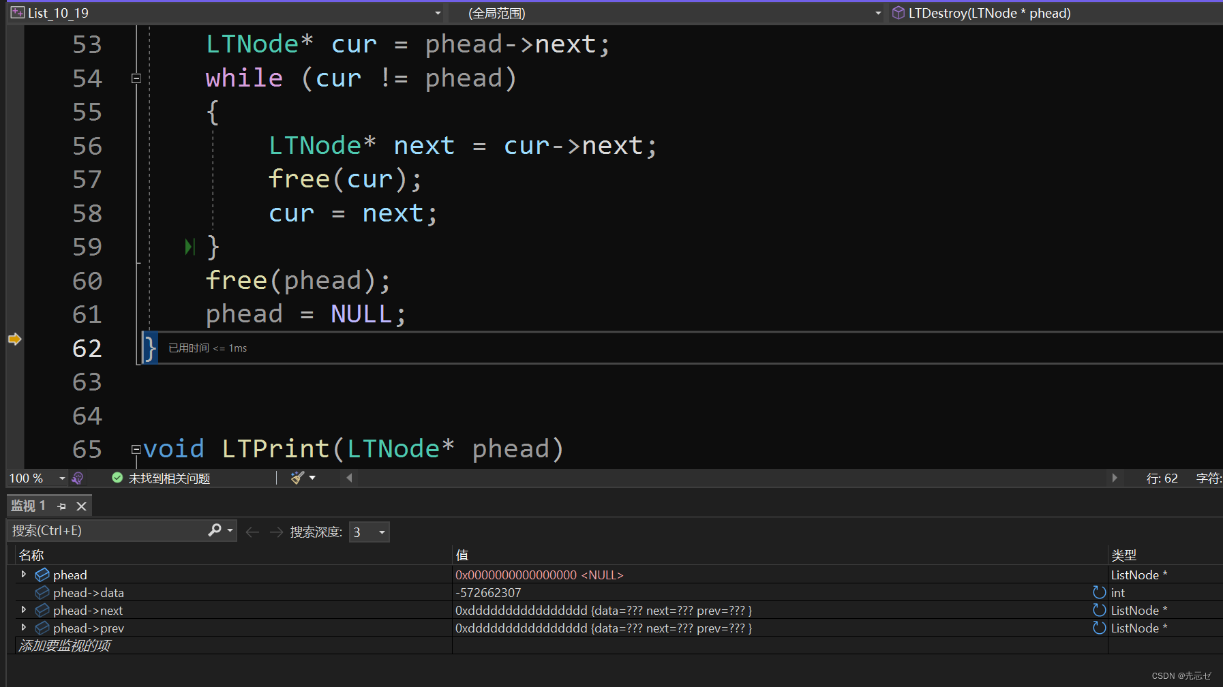
Task: Click the 行: 62 line indicator
Action: [x=1162, y=478]
